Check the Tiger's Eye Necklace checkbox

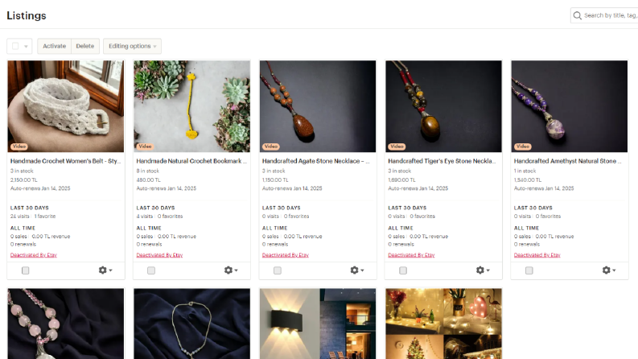(x=403, y=270)
